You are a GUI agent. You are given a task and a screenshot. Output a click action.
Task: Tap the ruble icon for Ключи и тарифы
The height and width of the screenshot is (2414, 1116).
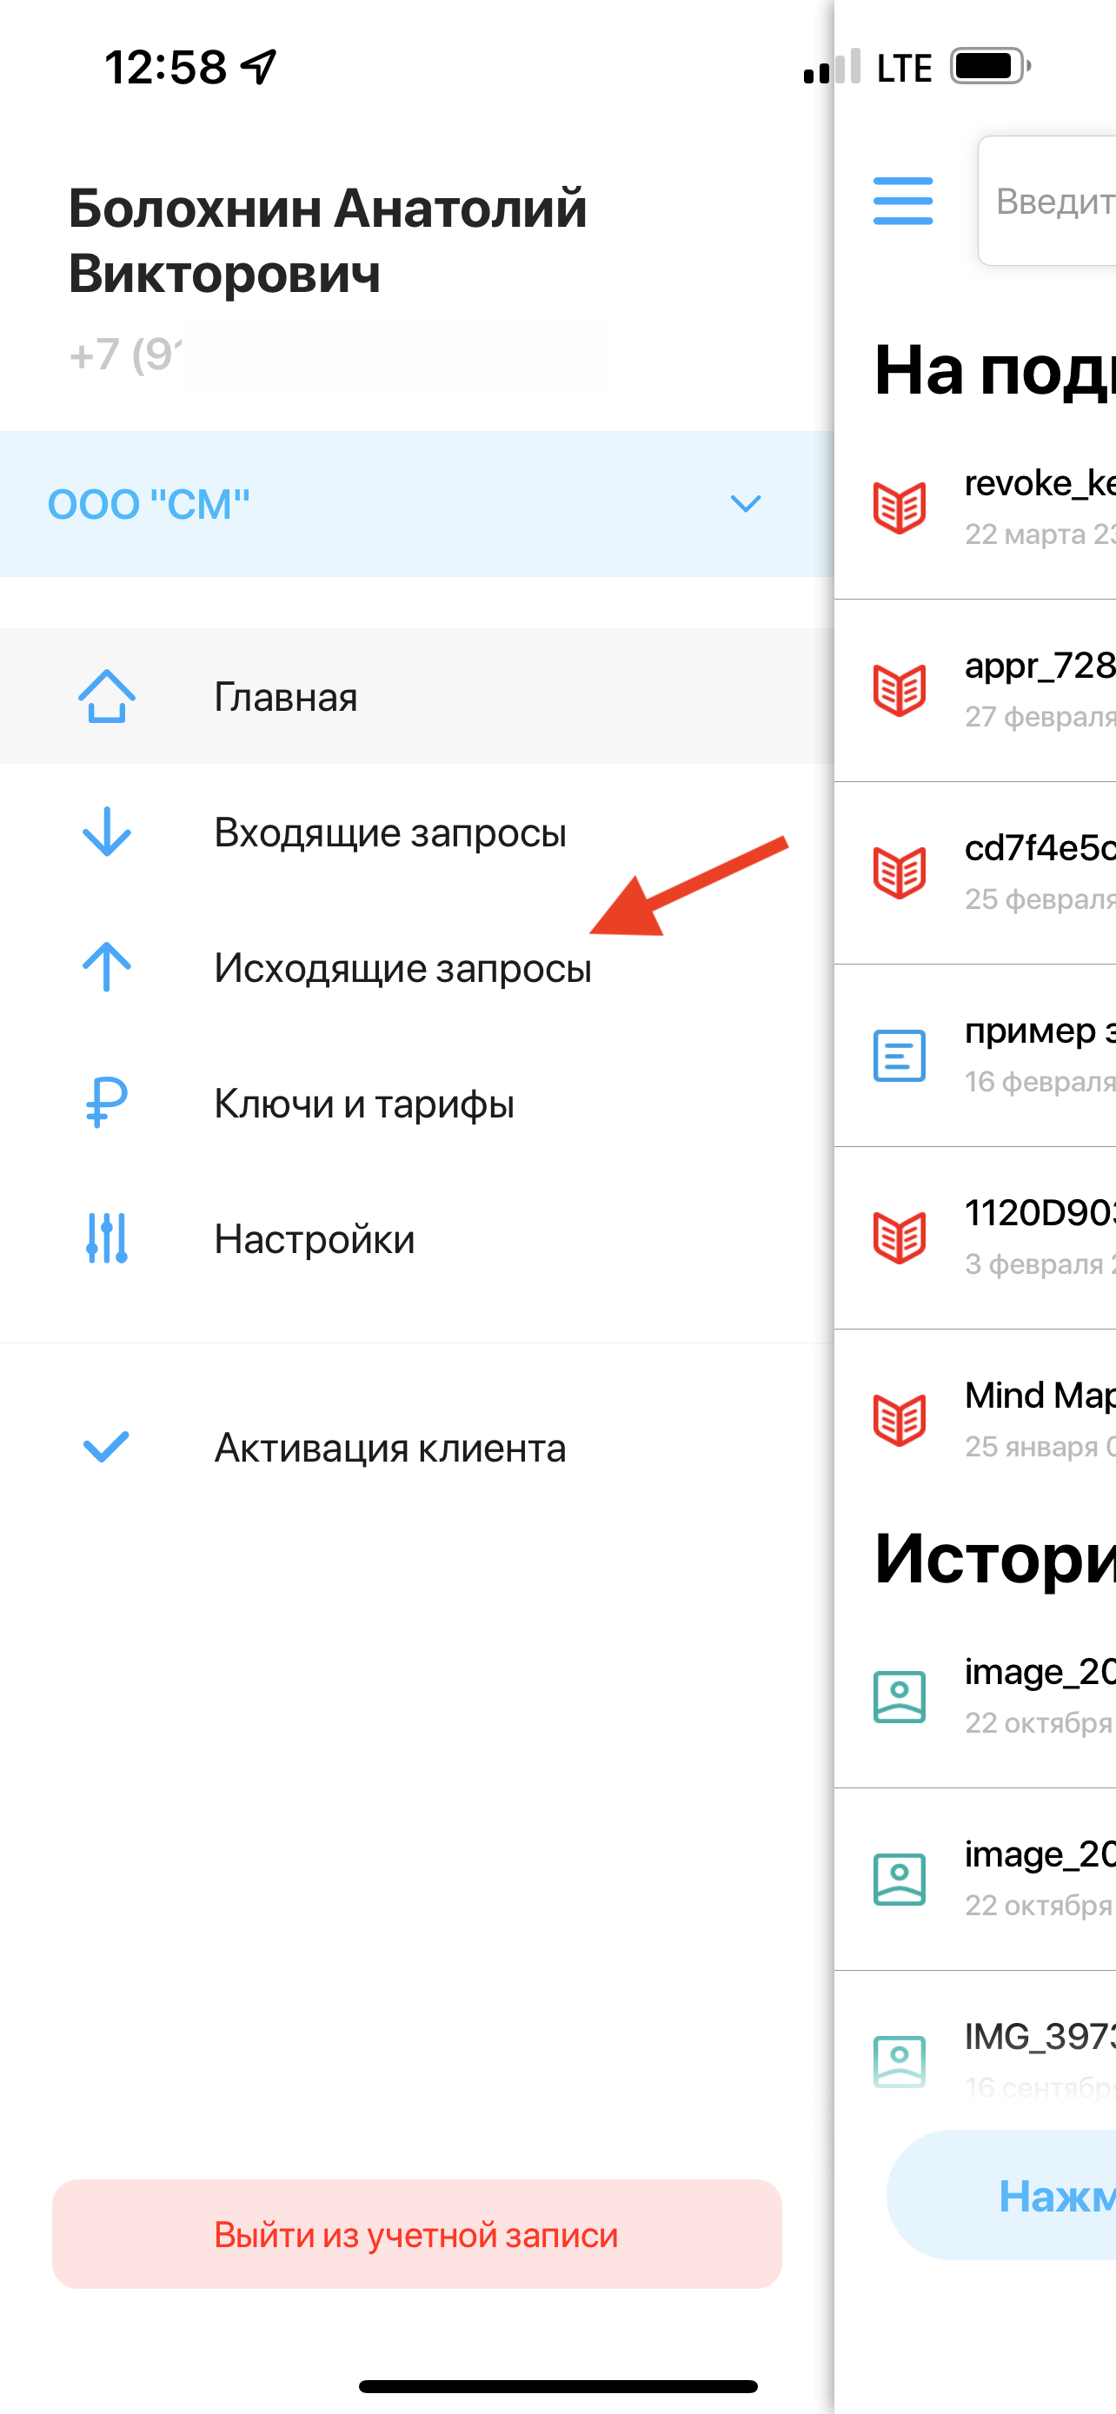click(107, 1102)
